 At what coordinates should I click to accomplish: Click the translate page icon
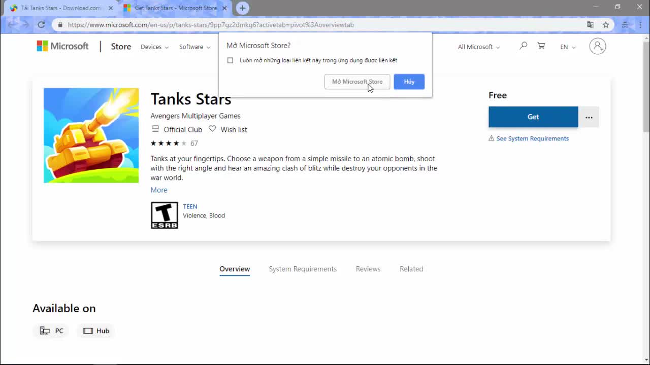coord(591,24)
